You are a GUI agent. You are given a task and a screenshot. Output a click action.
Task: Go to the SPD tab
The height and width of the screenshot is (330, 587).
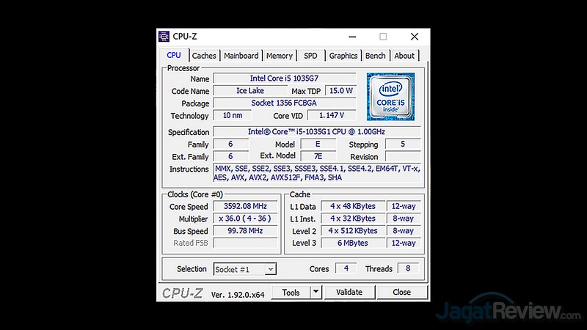(310, 56)
